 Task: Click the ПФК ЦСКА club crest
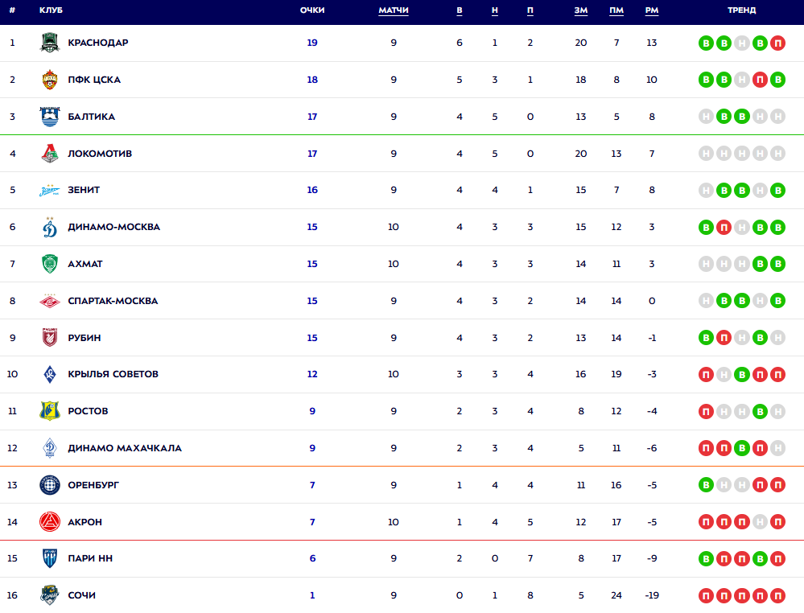50,80
